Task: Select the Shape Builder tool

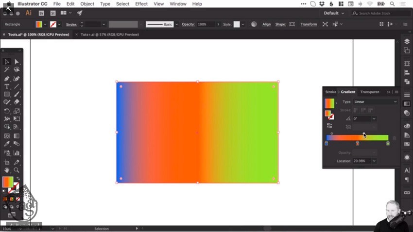Action: click(x=7, y=127)
